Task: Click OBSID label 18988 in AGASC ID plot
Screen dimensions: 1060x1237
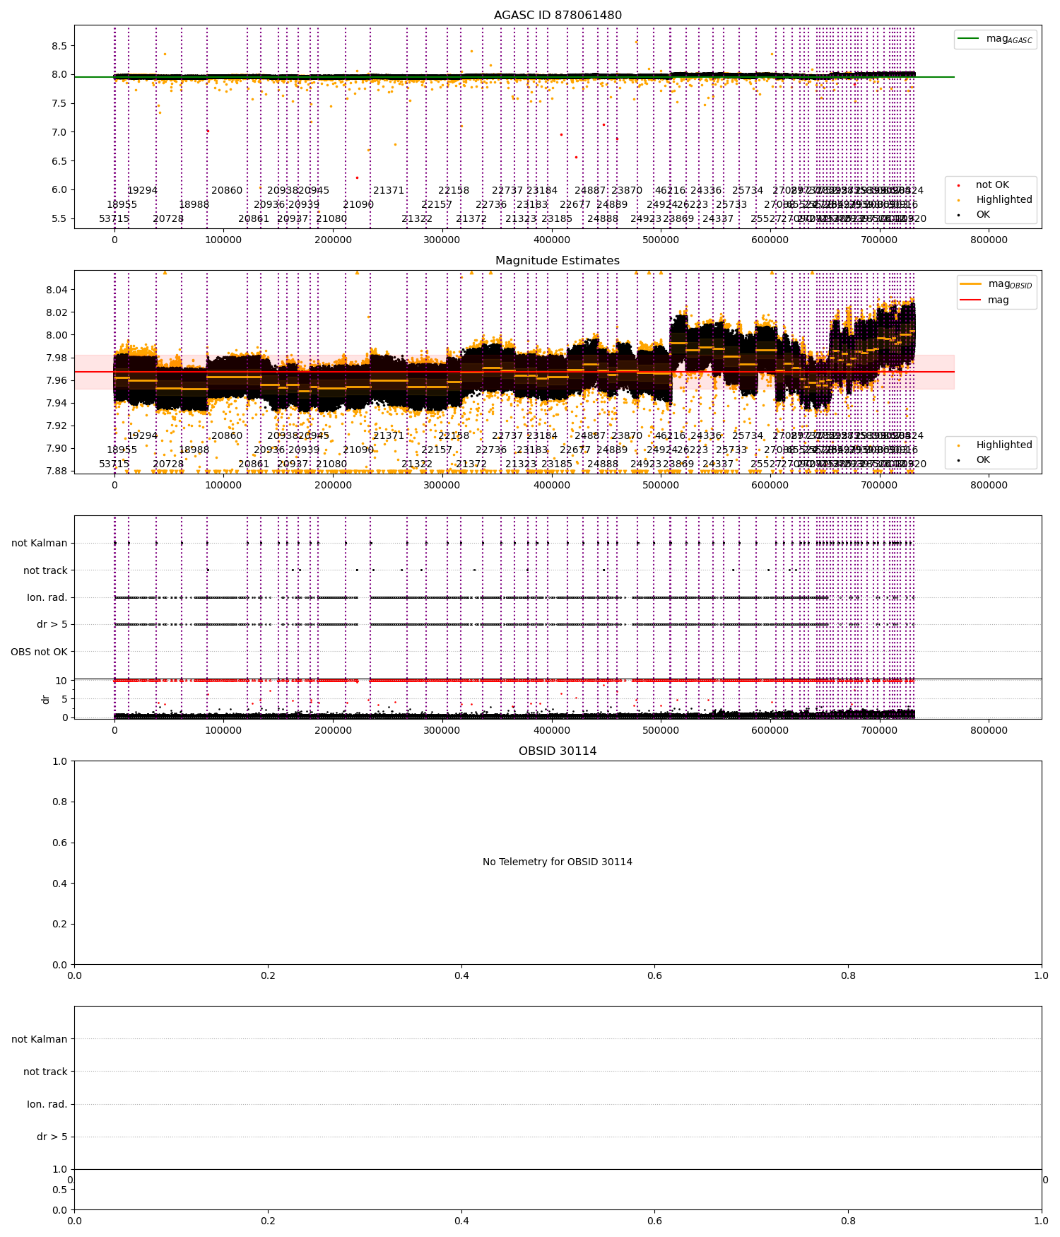Action: click(x=194, y=205)
